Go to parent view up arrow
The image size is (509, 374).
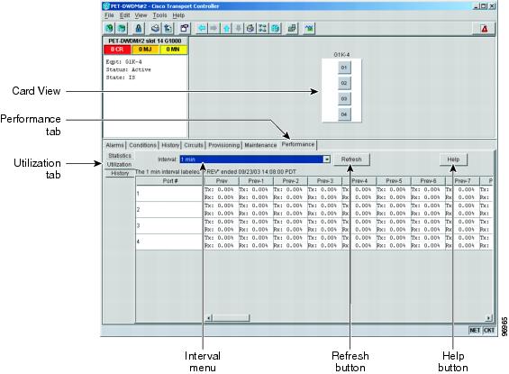[226, 28]
